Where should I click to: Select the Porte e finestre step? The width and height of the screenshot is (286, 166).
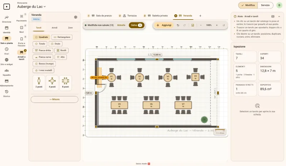(x=21, y=41)
